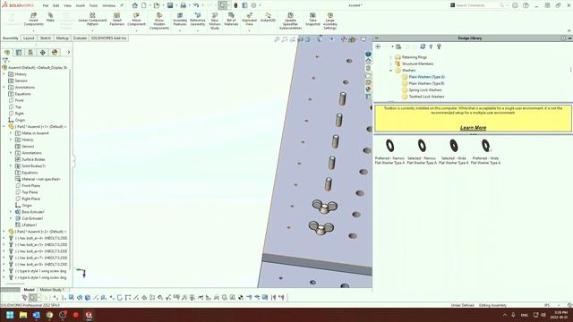573x322 pixels.
Task: Click the Take Snapshot tool
Action: [x=312, y=19]
